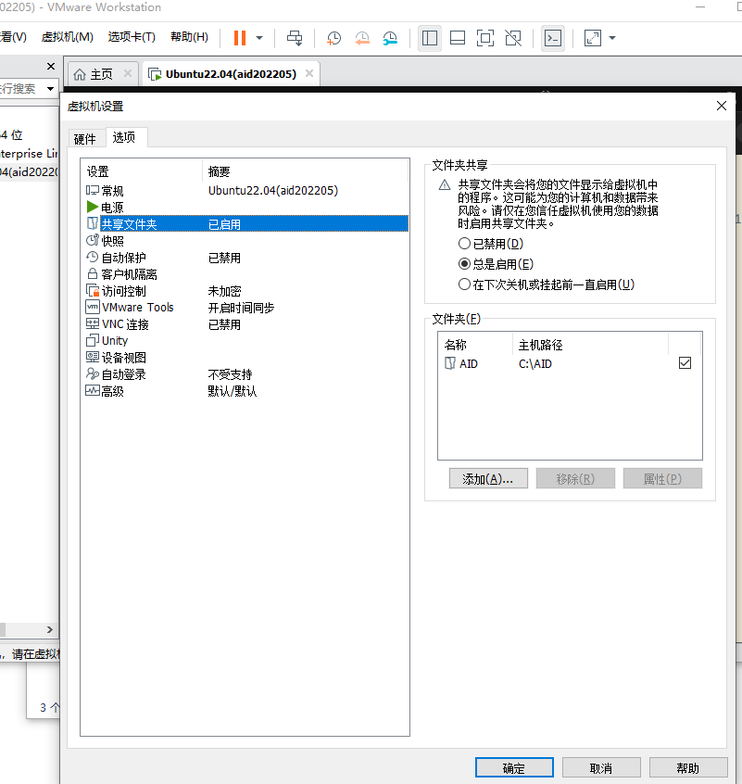Click the 开启时间同步 summary text

point(241,308)
